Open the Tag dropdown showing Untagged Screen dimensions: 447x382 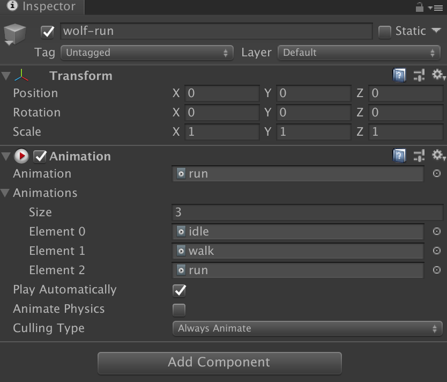tap(147, 53)
